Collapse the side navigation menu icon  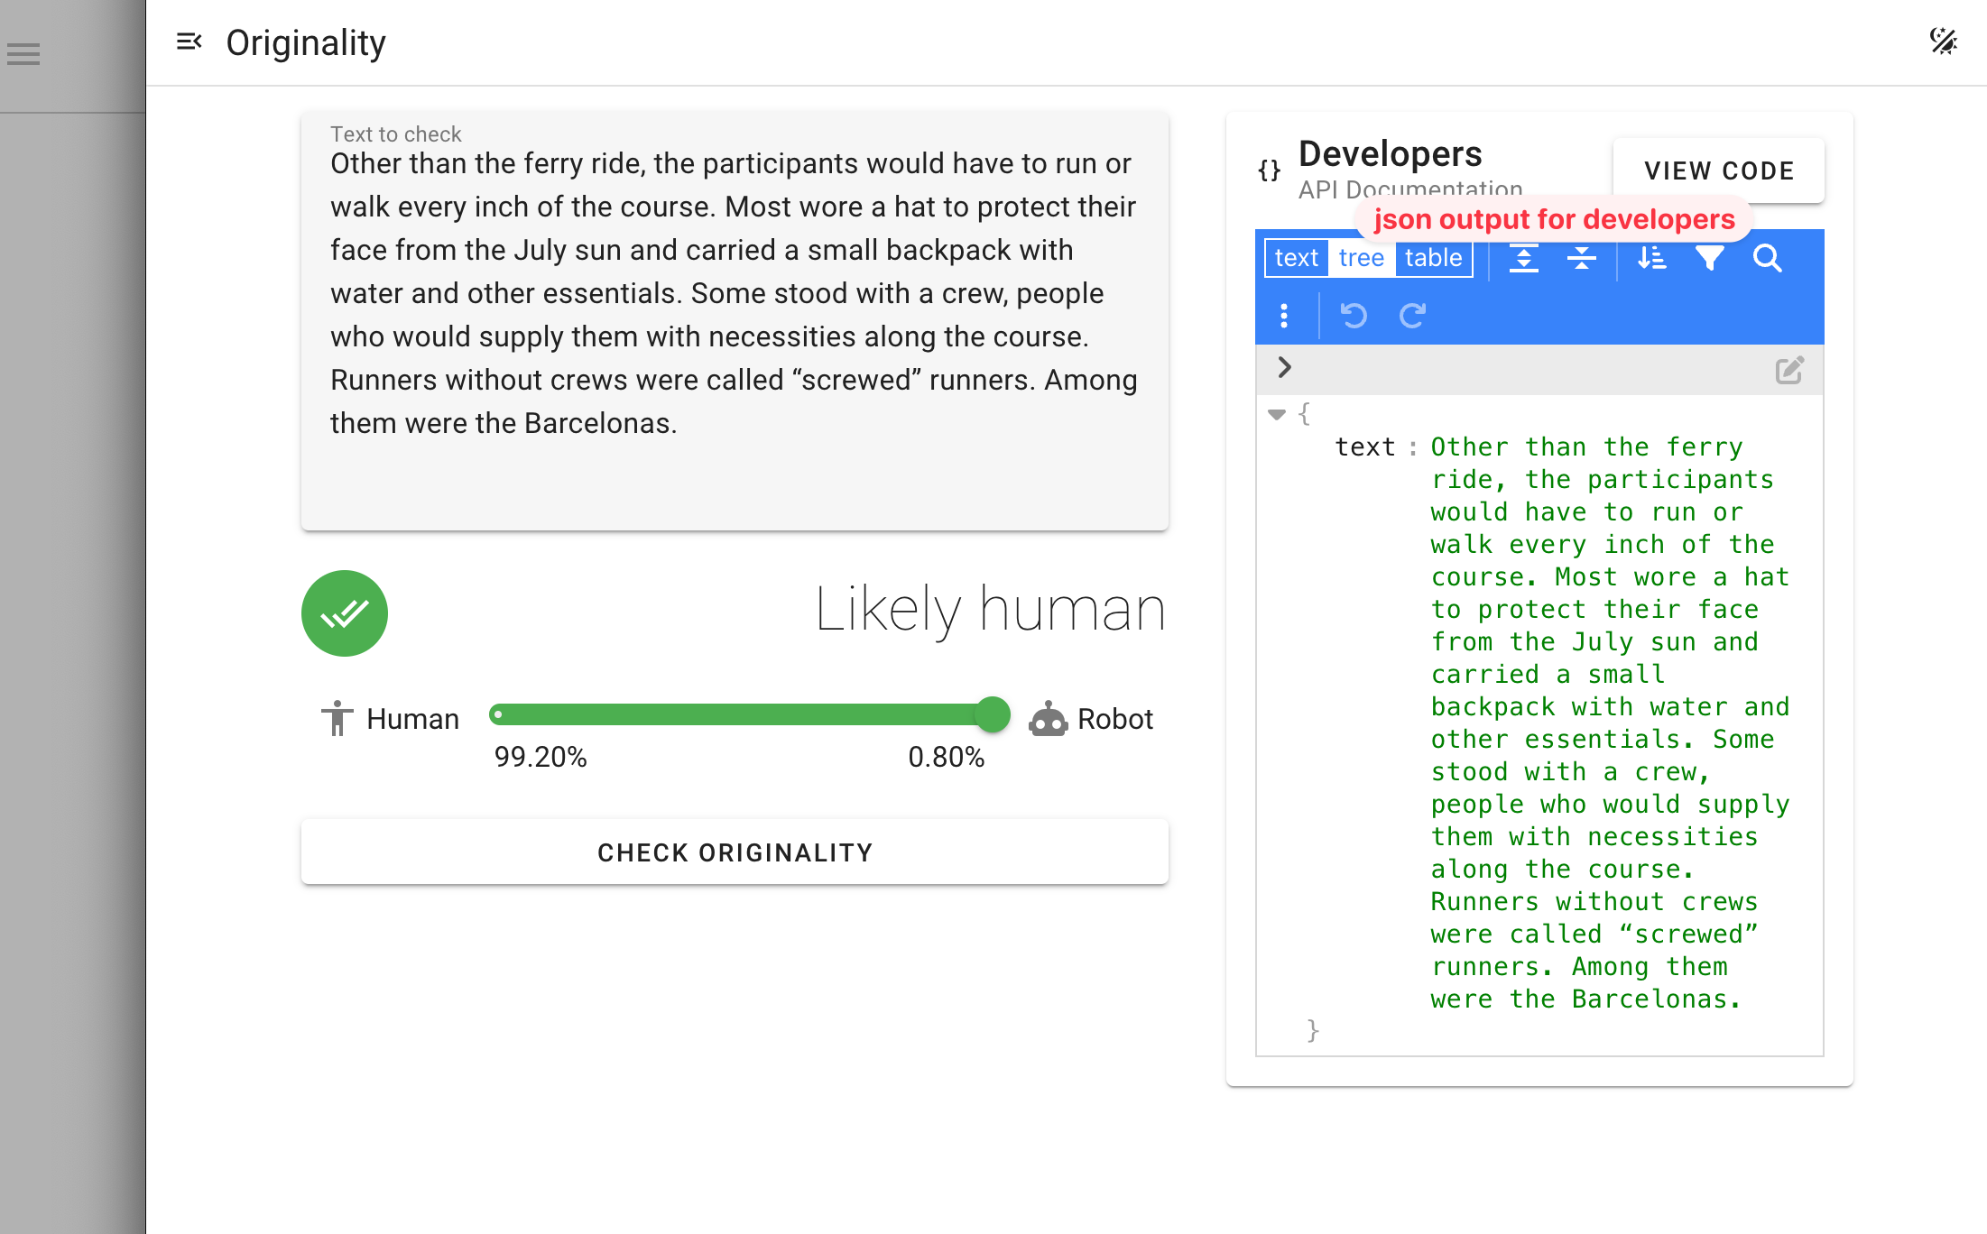coord(189,41)
